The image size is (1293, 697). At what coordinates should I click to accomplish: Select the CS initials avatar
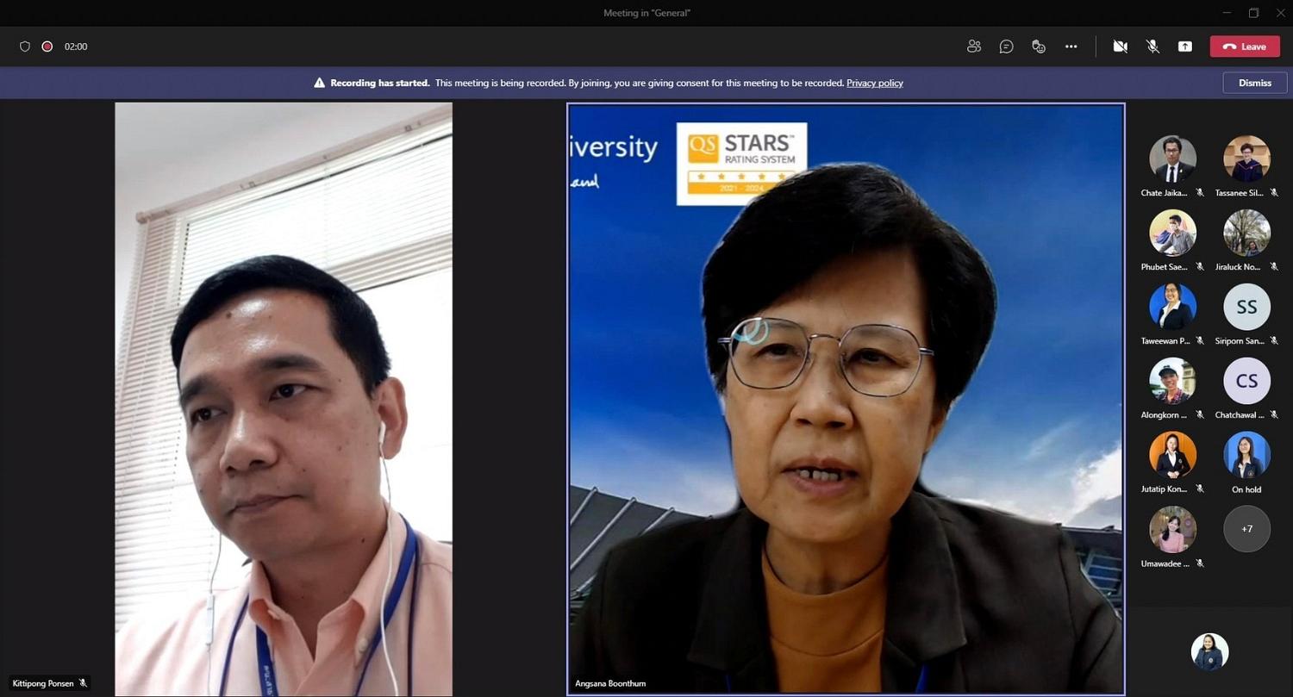click(x=1247, y=382)
